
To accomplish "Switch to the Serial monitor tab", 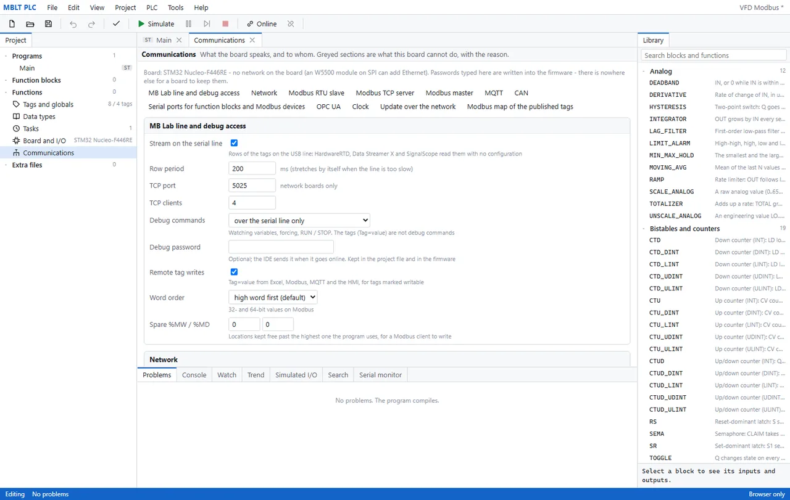I will point(380,375).
